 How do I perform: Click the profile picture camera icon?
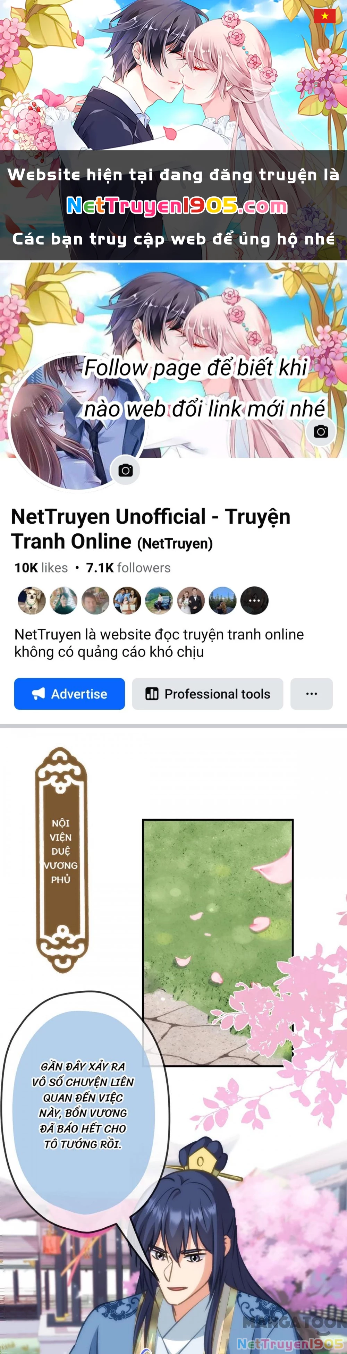point(125,471)
